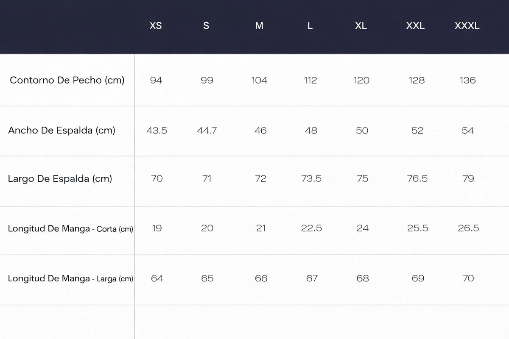This screenshot has height=339, width=509.
Task: Select the Contorno De Pecho row label
Action: (67, 80)
